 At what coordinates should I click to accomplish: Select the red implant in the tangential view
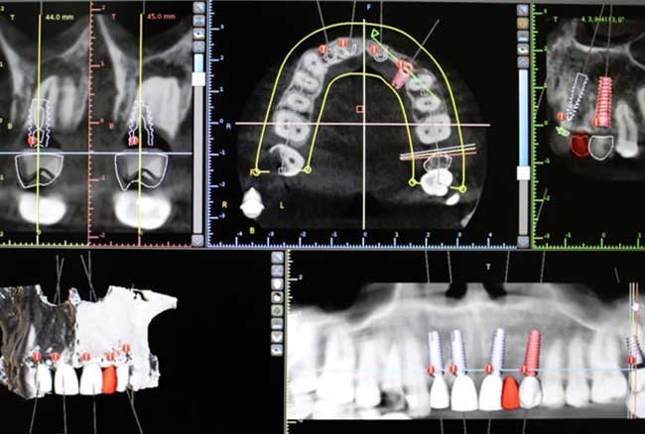[604, 101]
